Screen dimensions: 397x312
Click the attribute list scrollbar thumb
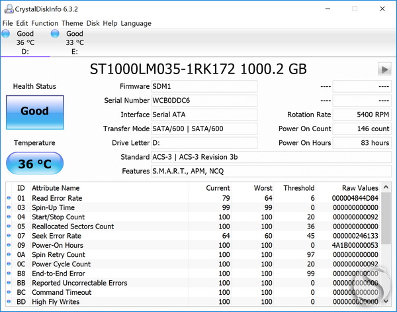(386, 218)
